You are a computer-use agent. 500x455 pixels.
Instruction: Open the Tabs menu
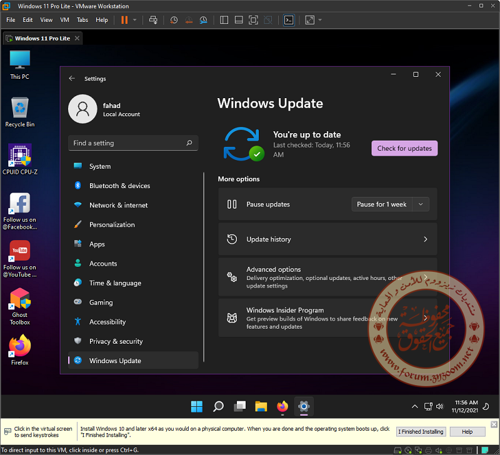(x=82, y=20)
